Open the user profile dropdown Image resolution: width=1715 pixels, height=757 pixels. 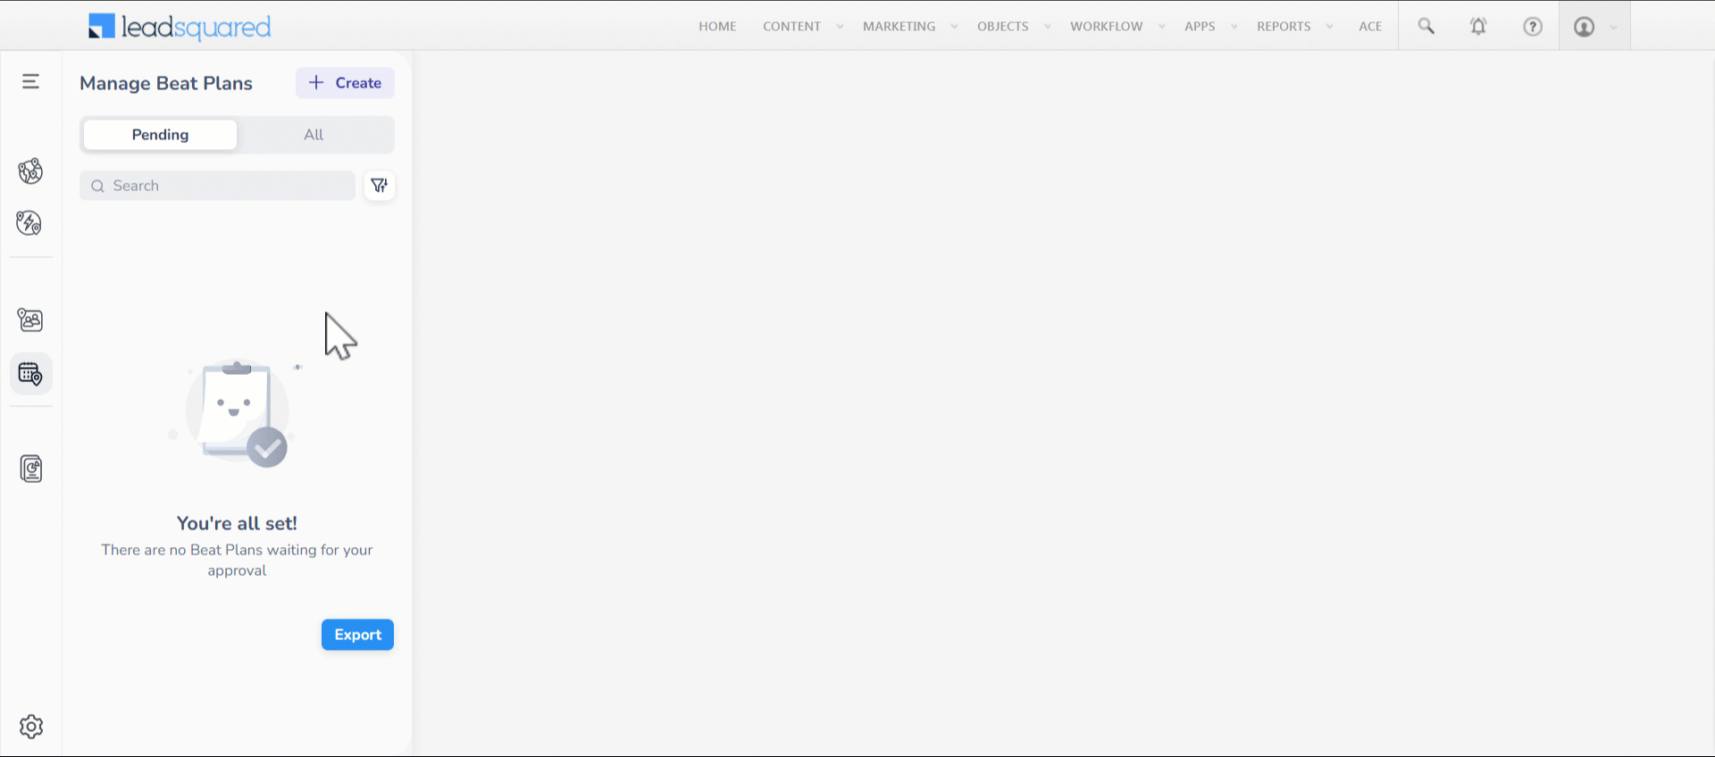point(1594,27)
